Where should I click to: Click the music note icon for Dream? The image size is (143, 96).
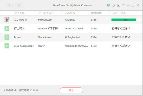click(6, 37)
